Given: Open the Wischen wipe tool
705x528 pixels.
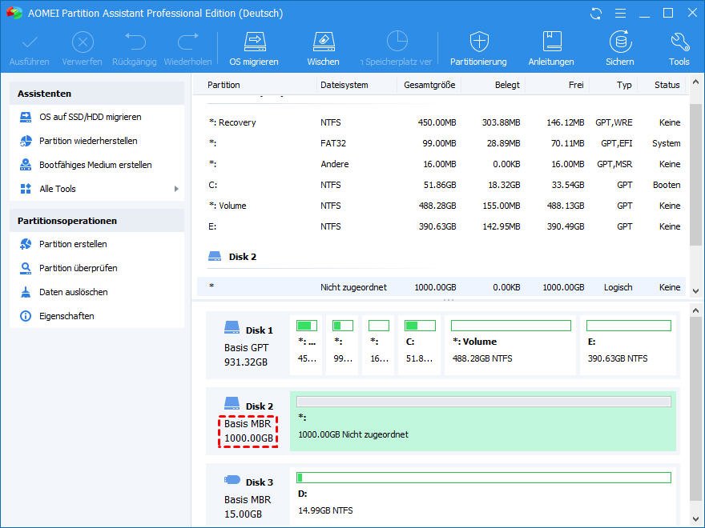Looking at the screenshot, I should coord(323,42).
